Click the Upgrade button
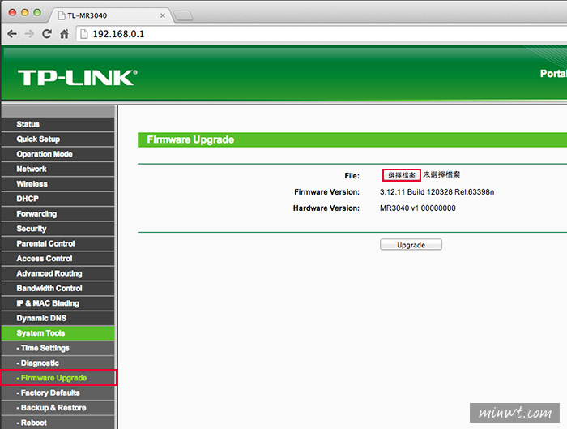The width and height of the screenshot is (567, 429). 411,245
